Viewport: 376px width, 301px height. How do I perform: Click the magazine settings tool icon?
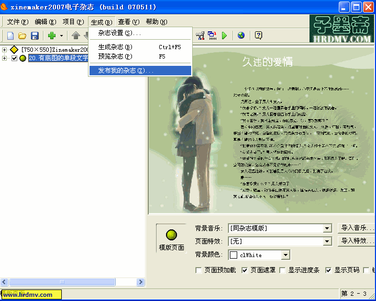[200, 36]
